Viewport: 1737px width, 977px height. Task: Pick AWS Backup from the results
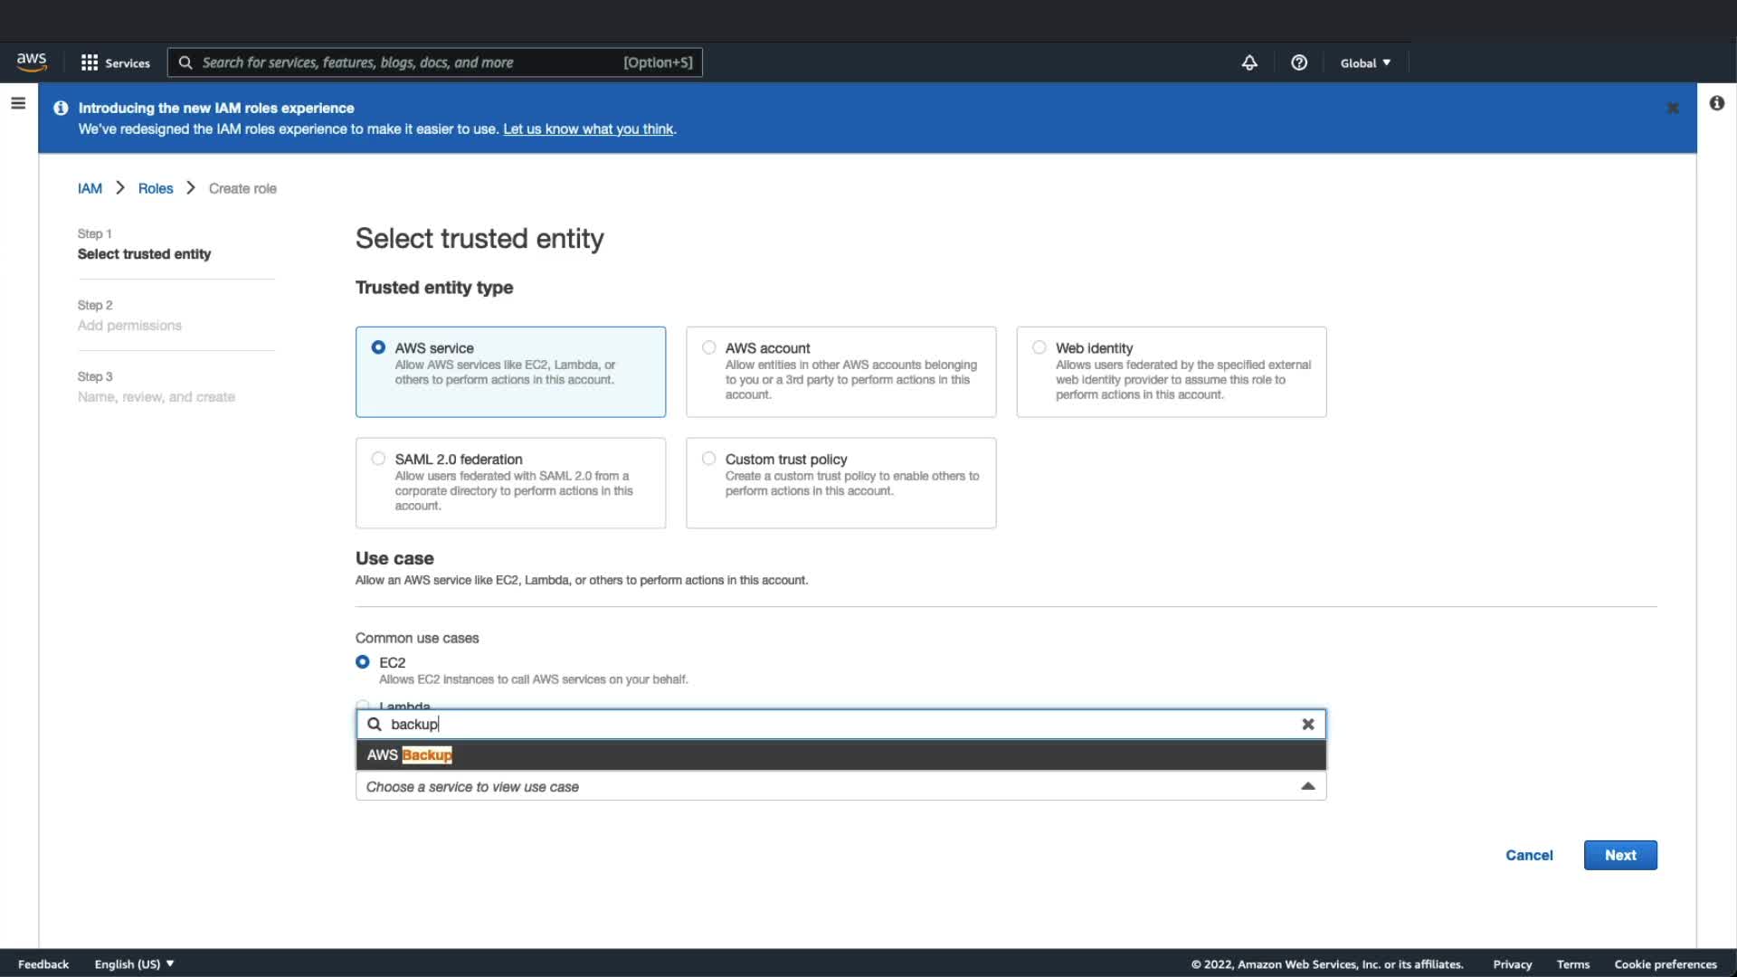[410, 754]
